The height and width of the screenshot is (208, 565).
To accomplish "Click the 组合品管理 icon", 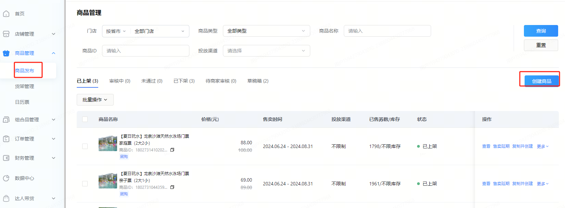I will (6, 120).
